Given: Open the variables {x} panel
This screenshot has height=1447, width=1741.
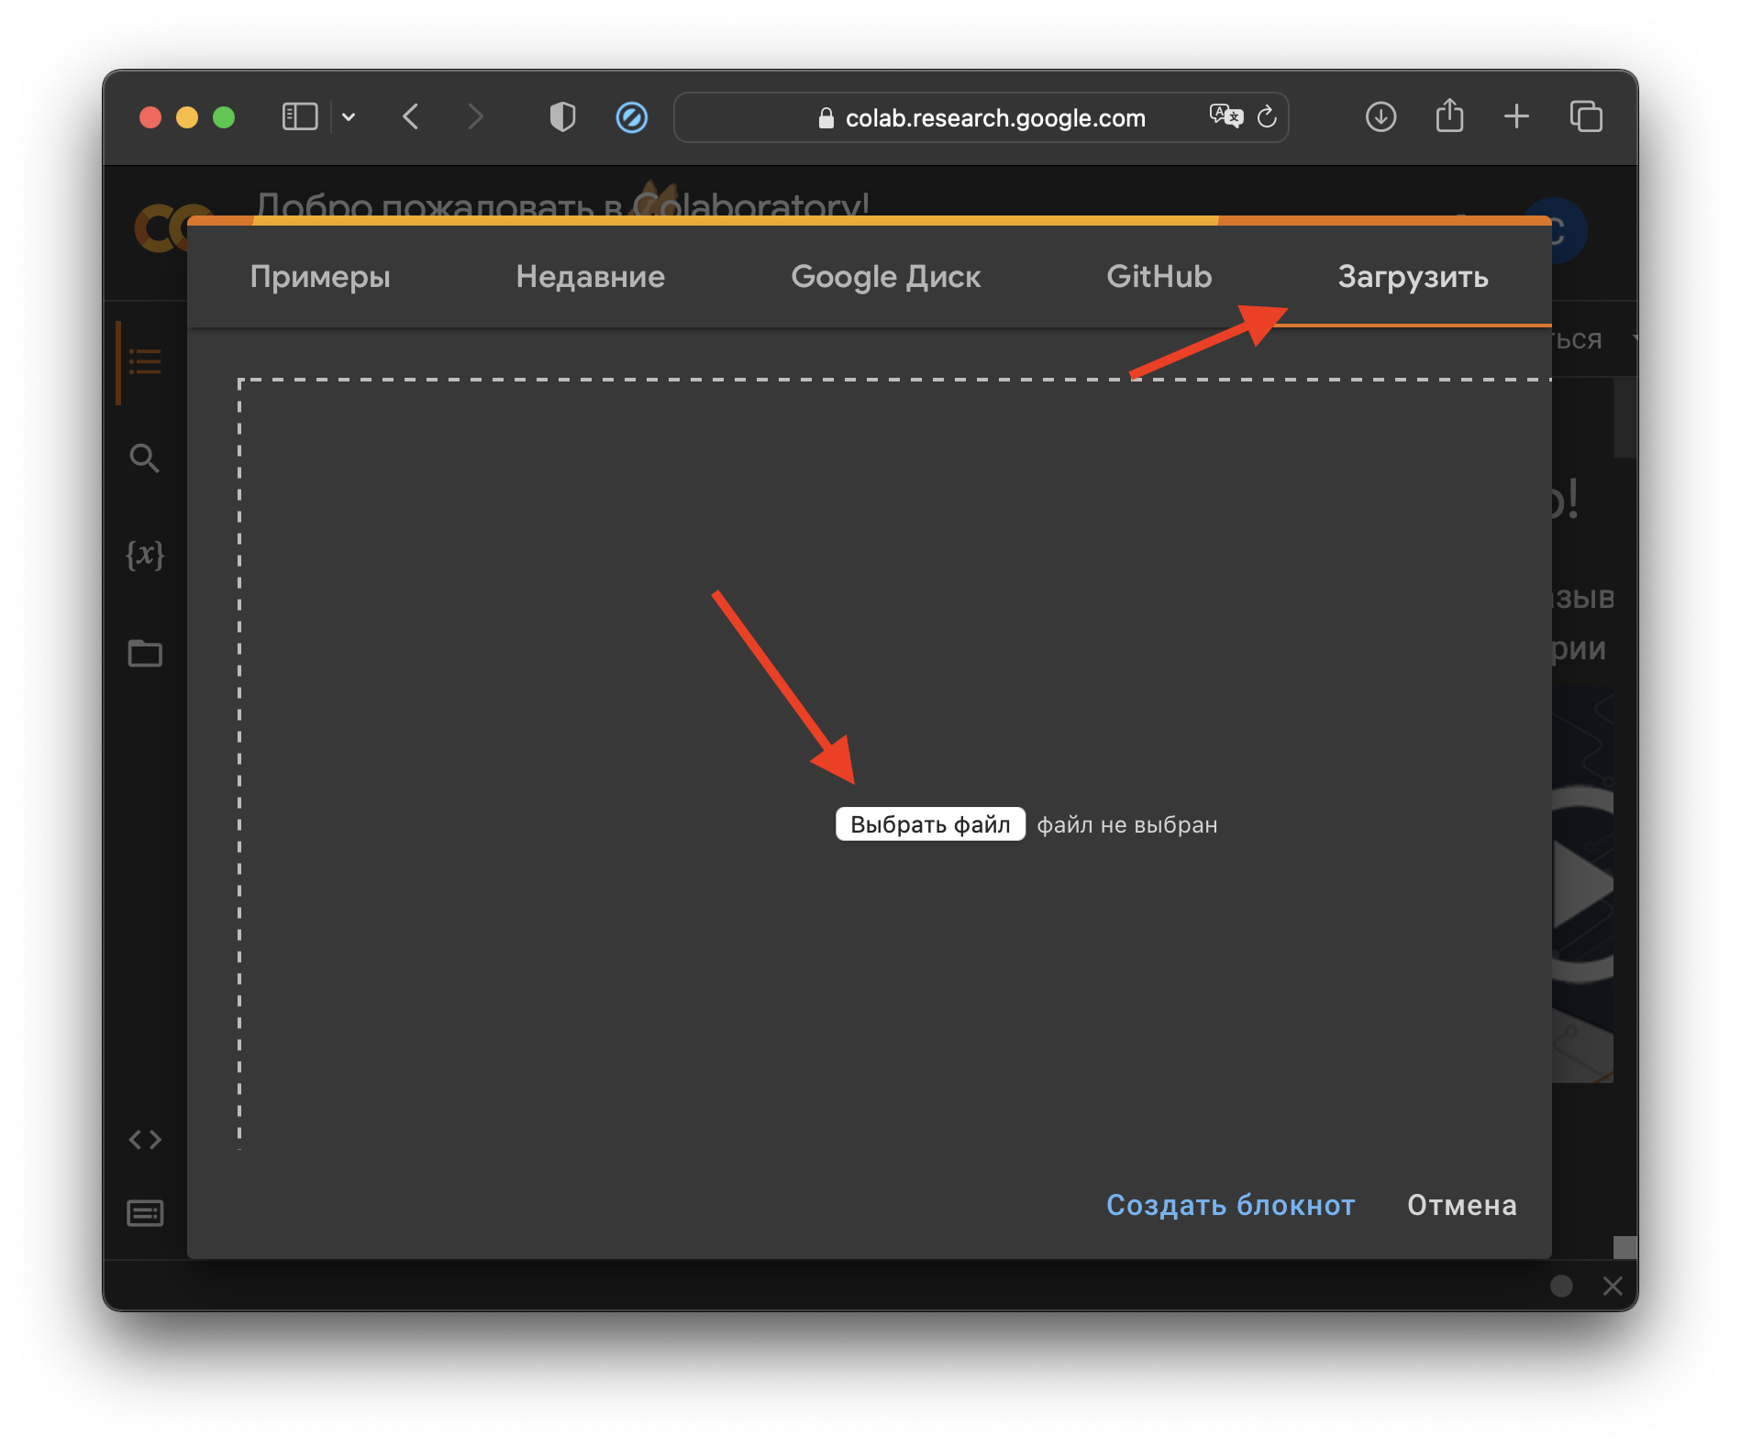Looking at the screenshot, I should 145,555.
